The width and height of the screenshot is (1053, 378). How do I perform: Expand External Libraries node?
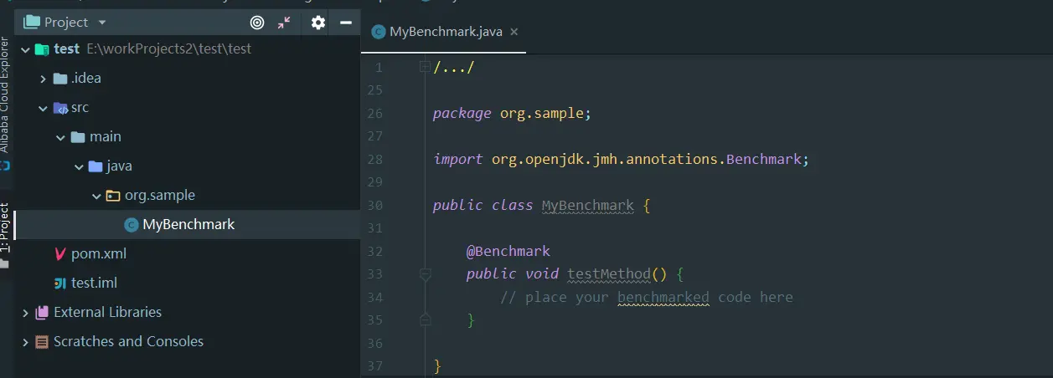tap(24, 313)
